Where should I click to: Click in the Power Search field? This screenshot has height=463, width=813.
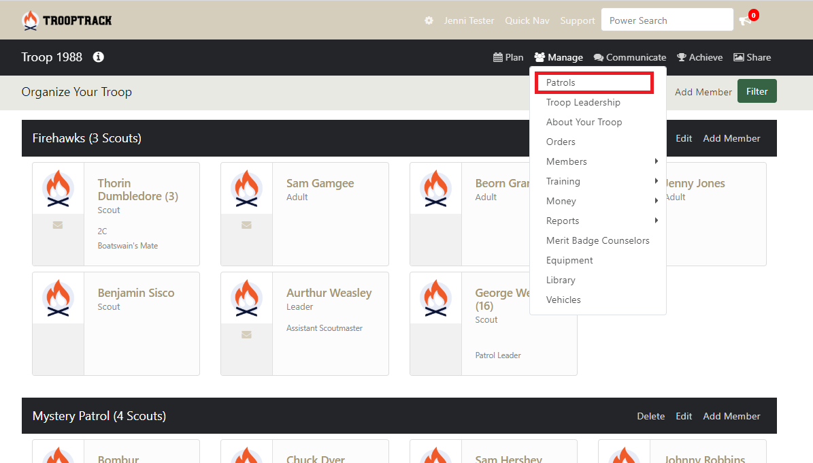667,20
